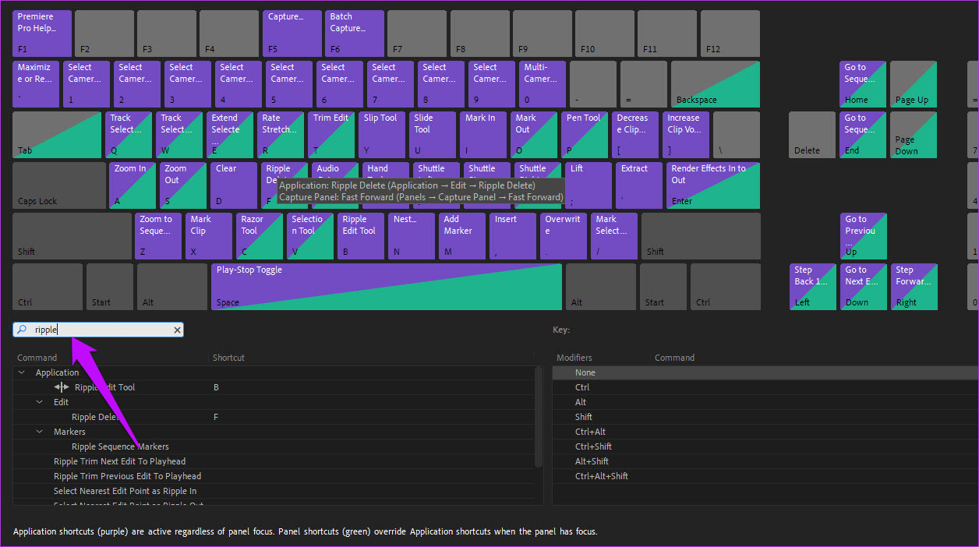Screen dimensions: 979x547
Task: Click the Pen Tool P key
Action: (x=585, y=135)
